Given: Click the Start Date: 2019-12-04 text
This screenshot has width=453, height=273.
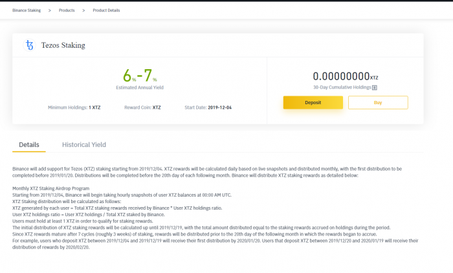Looking at the screenshot, I should click(x=208, y=107).
